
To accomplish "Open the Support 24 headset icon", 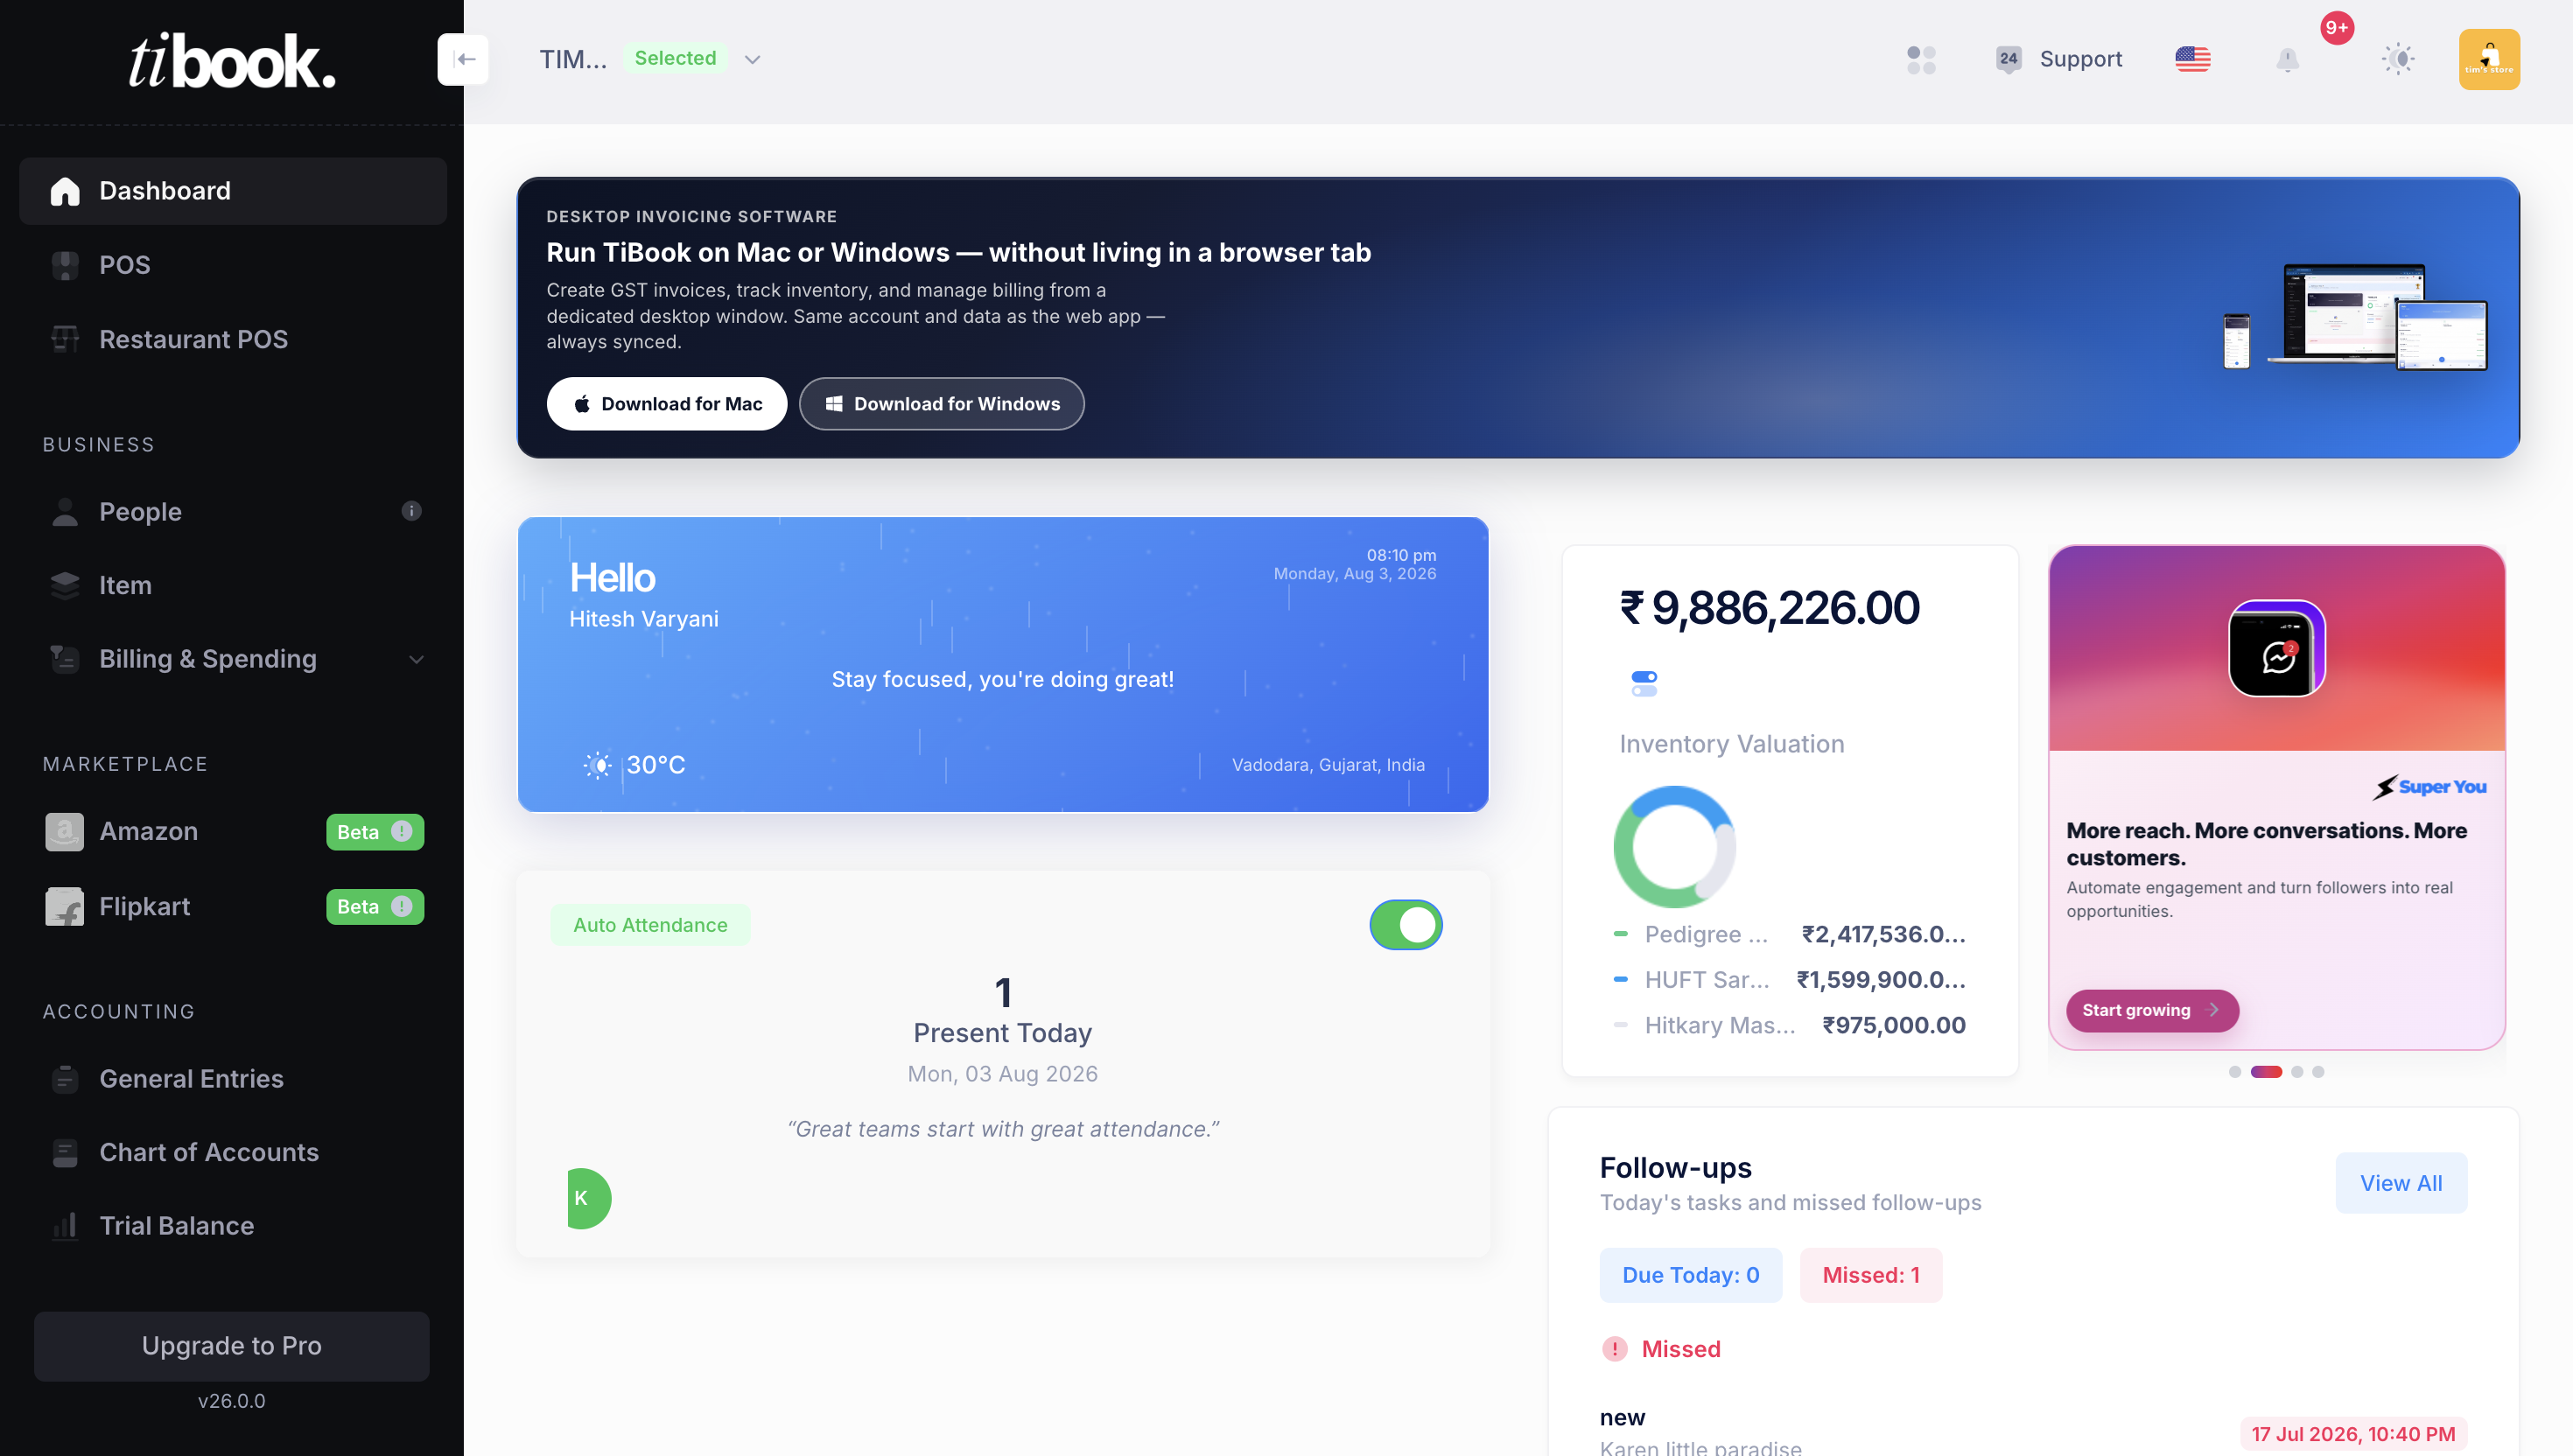I will point(2008,59).
